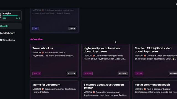
Task: Click WEEKLY tag on Tweet about us
Action: 71,73
